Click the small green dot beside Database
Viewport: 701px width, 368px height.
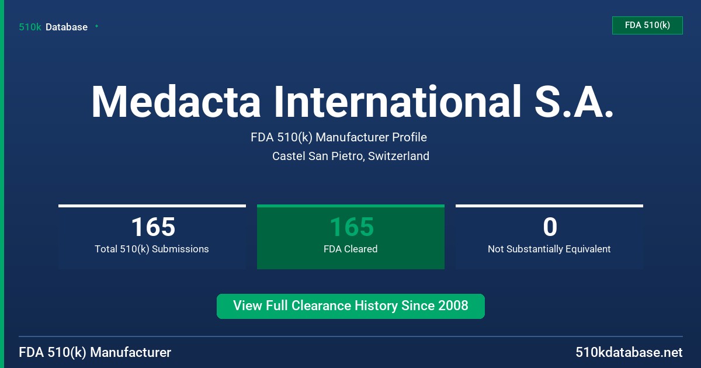(96, 26)
